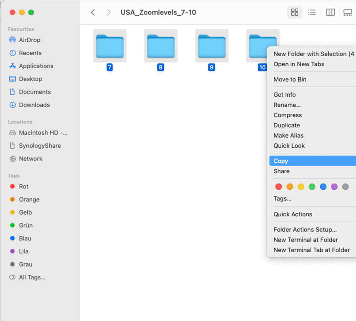Select the folder named 9

point(212,46)
